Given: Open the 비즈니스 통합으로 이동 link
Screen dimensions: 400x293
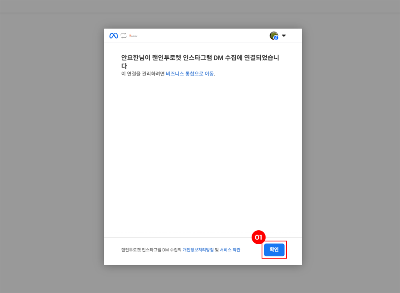Looking at the screenshot, I should click(190, 74).
